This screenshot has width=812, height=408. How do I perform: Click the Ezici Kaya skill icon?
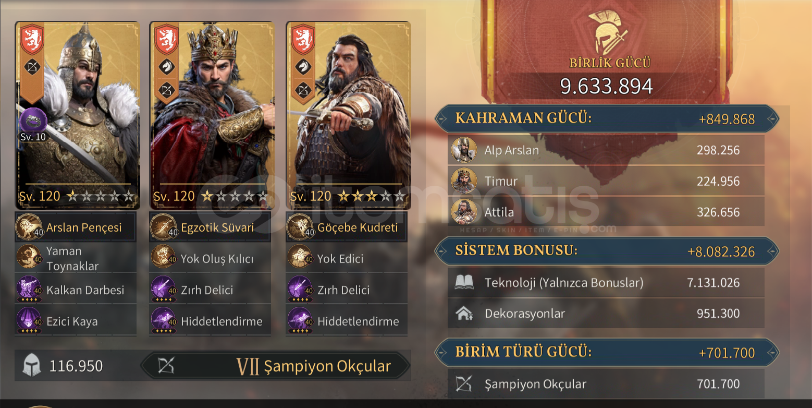click(29, 321)
